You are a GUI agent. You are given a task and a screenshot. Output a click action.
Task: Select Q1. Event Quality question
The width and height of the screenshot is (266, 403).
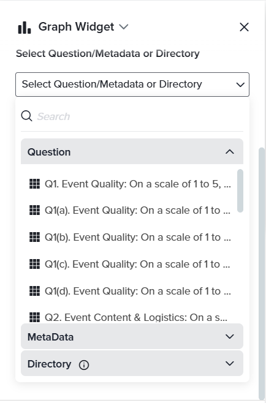click(130, 184)
